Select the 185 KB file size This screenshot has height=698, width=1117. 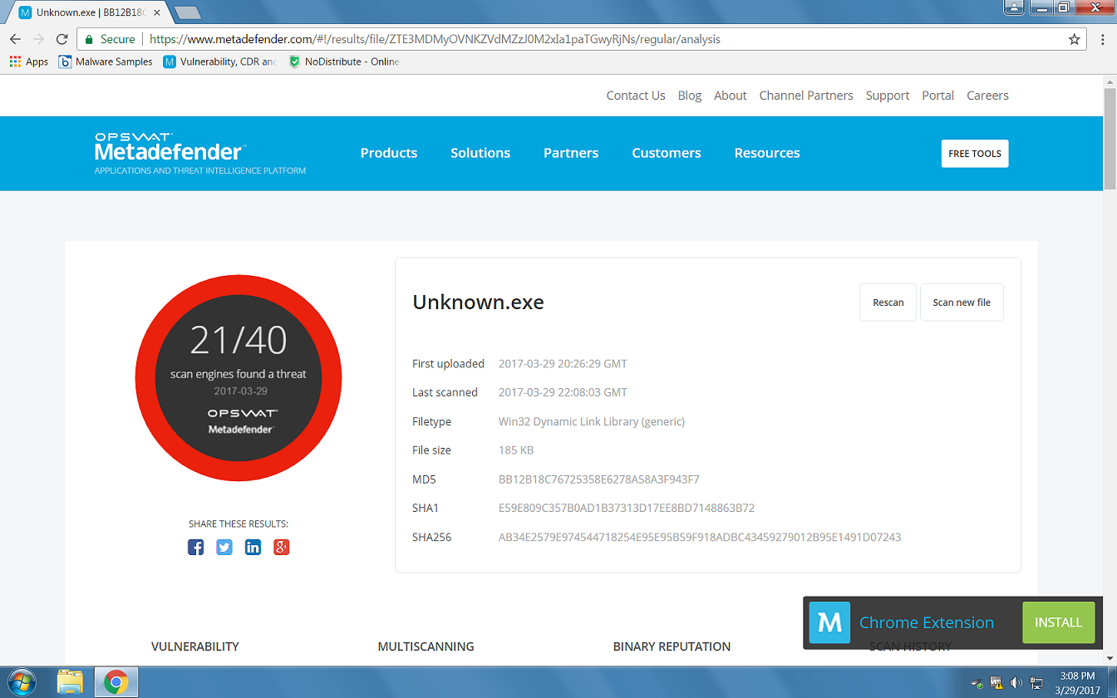(516, 450)
